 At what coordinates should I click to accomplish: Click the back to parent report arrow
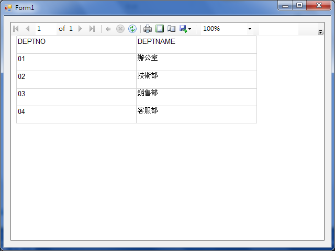pos(108,29)
